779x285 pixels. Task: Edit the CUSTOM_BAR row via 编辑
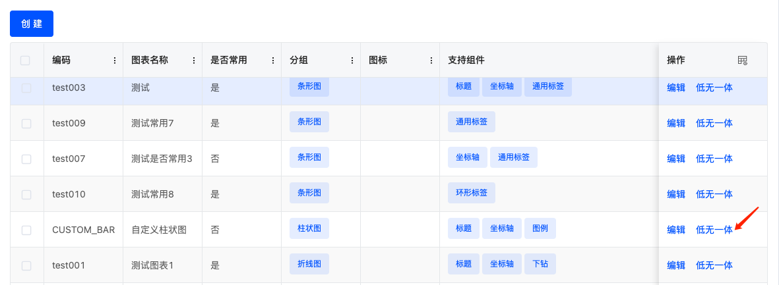(x=676, y=230)
